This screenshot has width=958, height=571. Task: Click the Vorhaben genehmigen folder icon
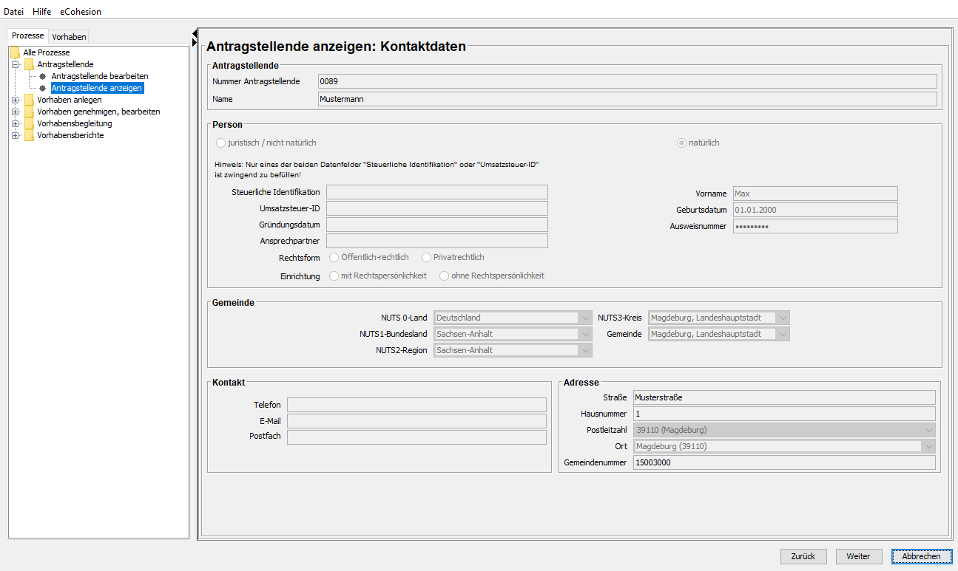(x=29, y=112)
